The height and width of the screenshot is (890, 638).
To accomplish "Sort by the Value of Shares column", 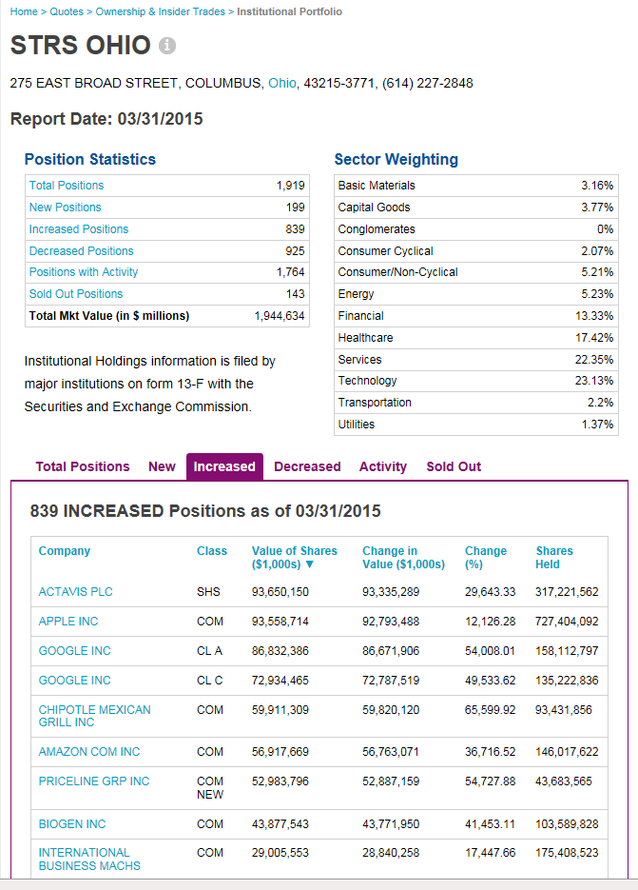I will tap(294, 558).
